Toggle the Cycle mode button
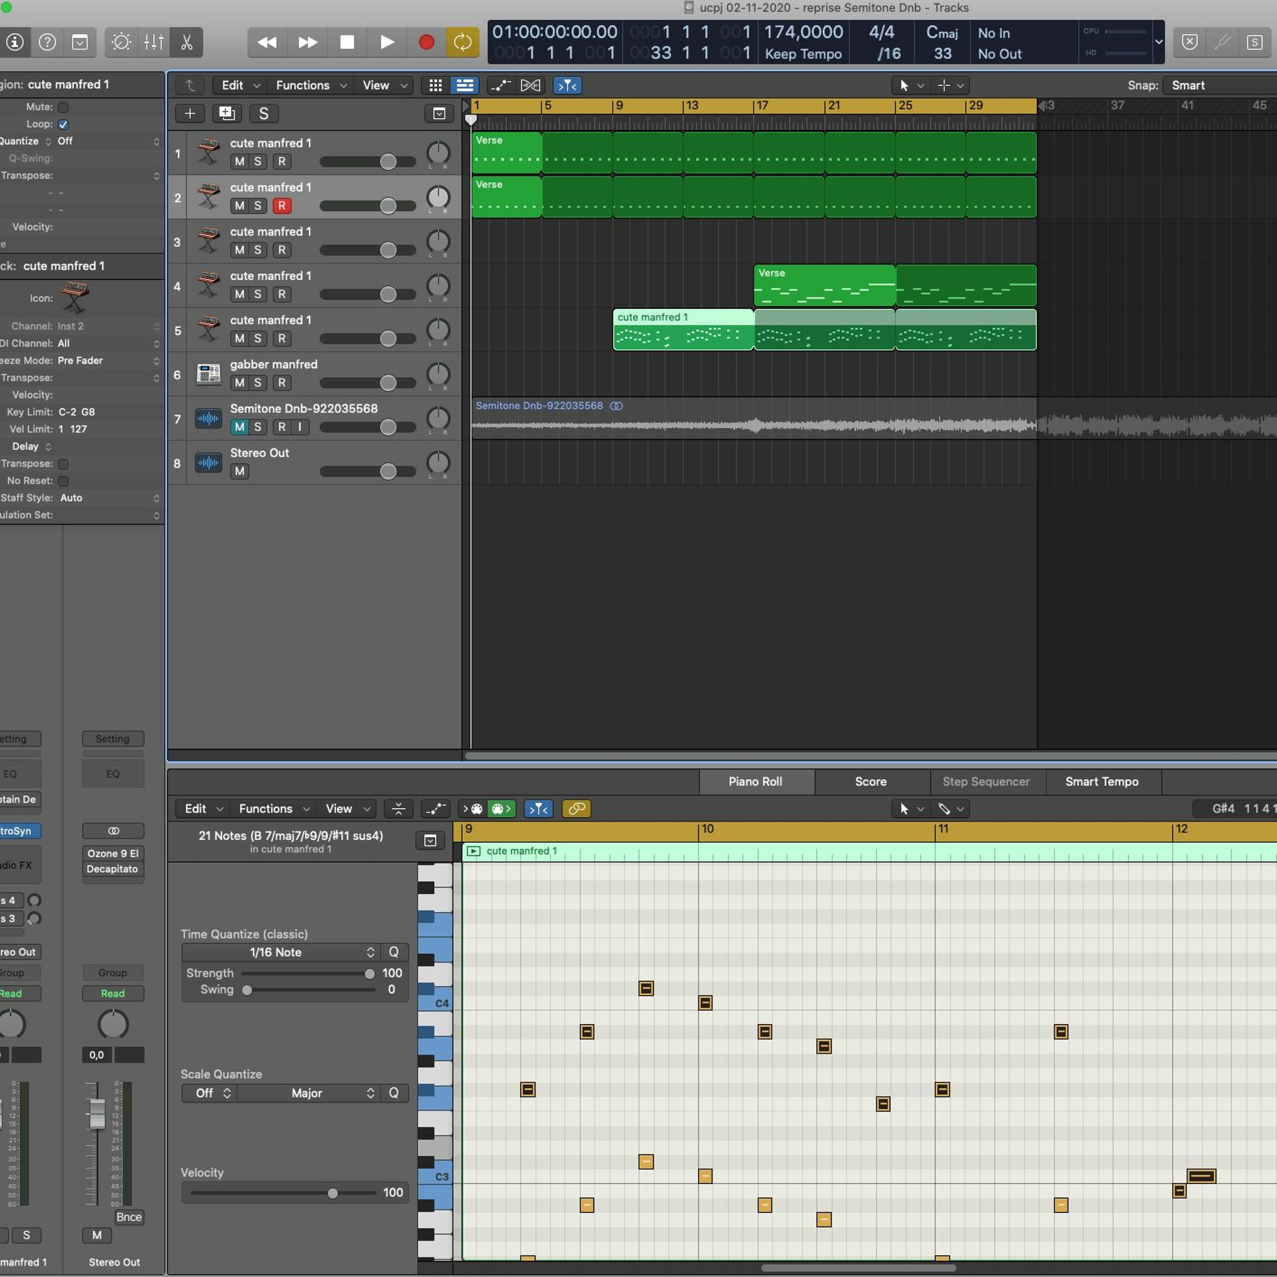Viewport: 1277px width, 1277px height. click(462, 42)
